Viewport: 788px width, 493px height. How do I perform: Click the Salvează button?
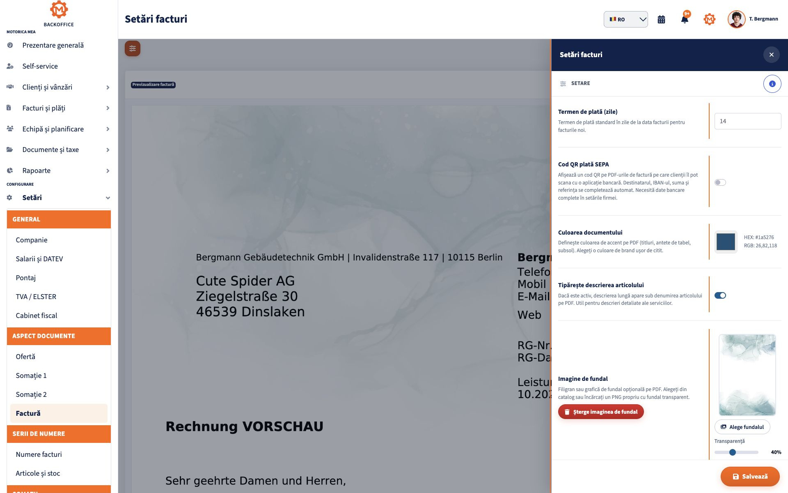click(750, 477)
